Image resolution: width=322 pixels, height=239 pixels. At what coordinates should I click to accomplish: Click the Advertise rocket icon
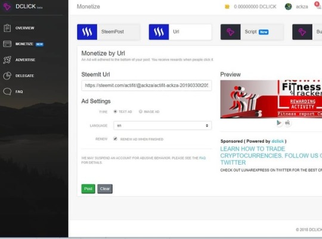pyautogui.click(x=7, y=60)
